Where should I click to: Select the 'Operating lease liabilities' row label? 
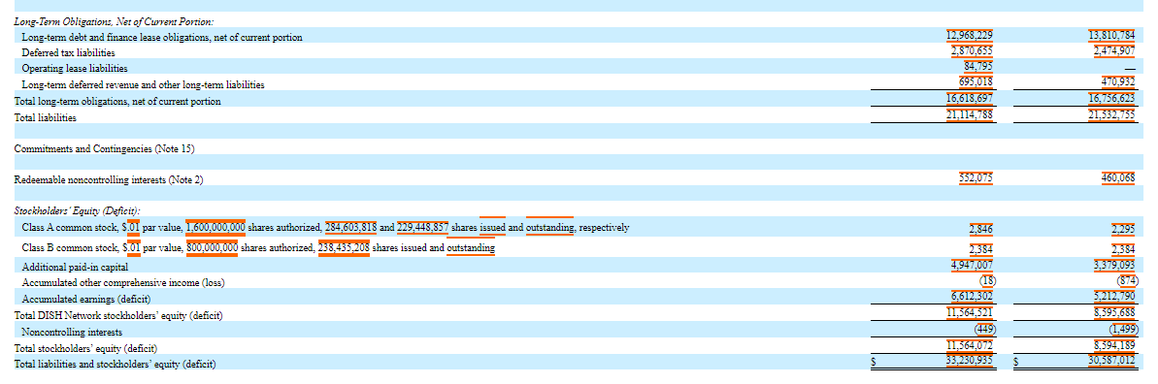(75, 69)
